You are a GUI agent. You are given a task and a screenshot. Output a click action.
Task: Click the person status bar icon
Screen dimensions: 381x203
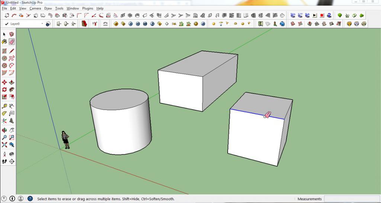point(21,199)
